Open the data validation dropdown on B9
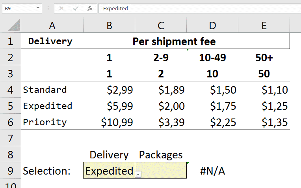The height and width of the screenshot is (188, 301). [138, 174]
